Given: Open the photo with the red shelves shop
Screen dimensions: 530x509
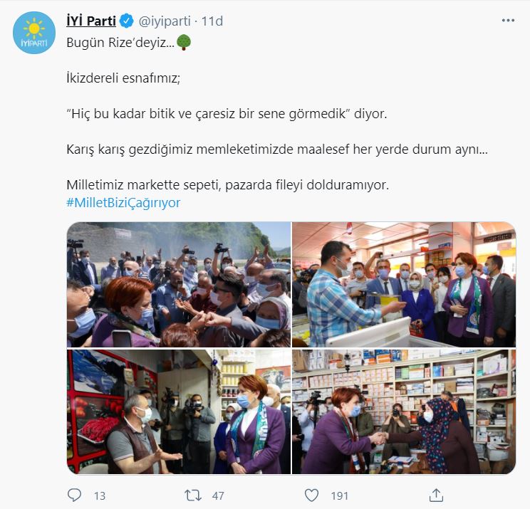Looking at the screenshot, I should point(179,411).
